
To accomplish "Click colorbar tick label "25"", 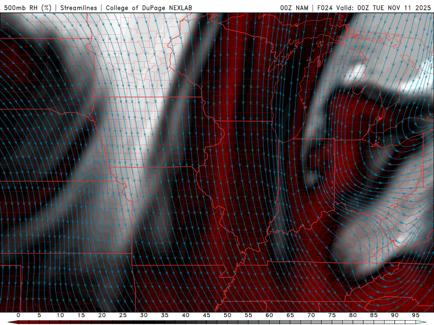I will (123, 315).
